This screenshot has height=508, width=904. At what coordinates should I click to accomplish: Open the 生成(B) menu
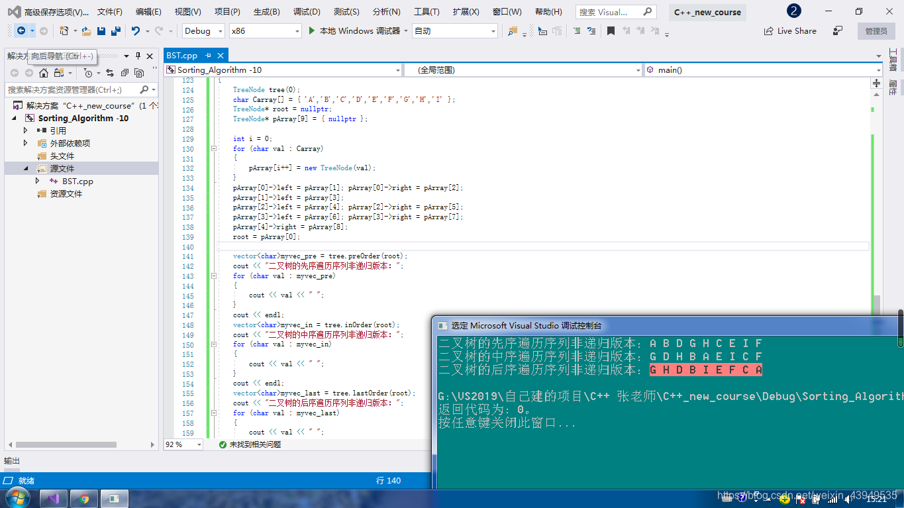266,12
